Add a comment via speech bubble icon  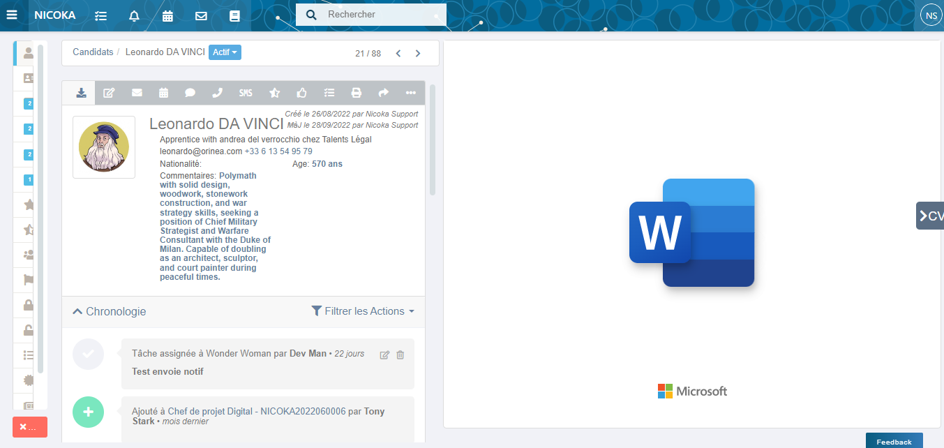coord(190,92)
